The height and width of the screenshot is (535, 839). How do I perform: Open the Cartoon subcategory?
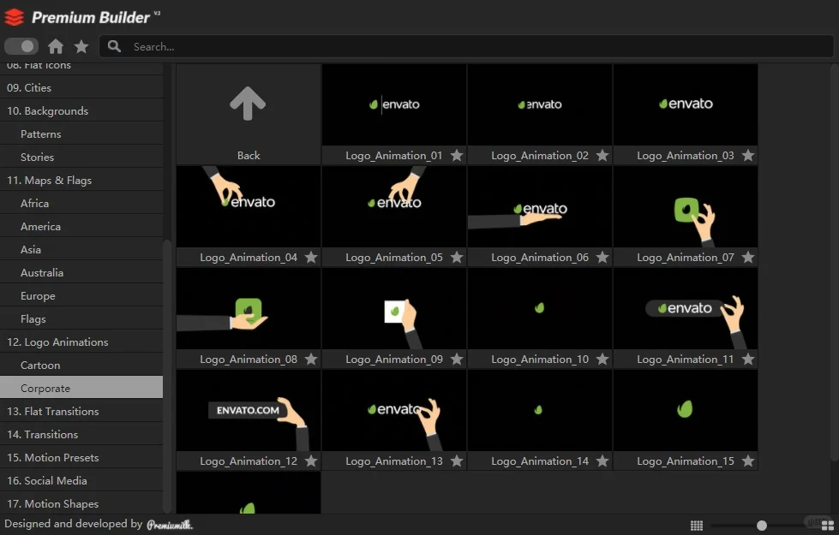coord(81,365)
